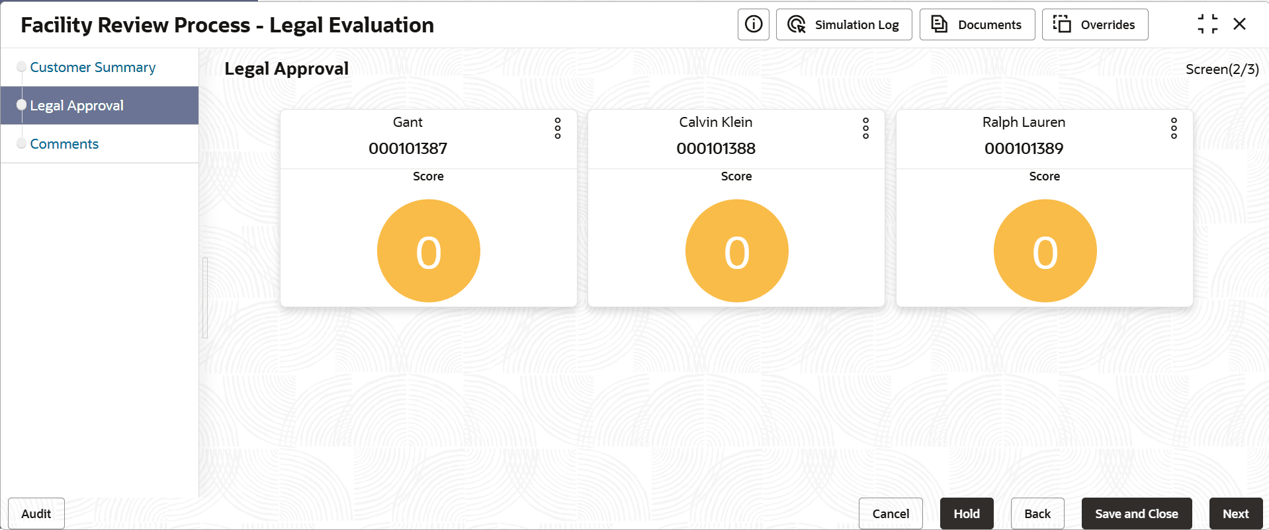Cancel the facility review
This screenshot has height=530, width=1269.
[x=891, y=513]
